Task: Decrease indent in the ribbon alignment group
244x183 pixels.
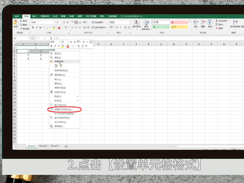Action: click(85, 27)
